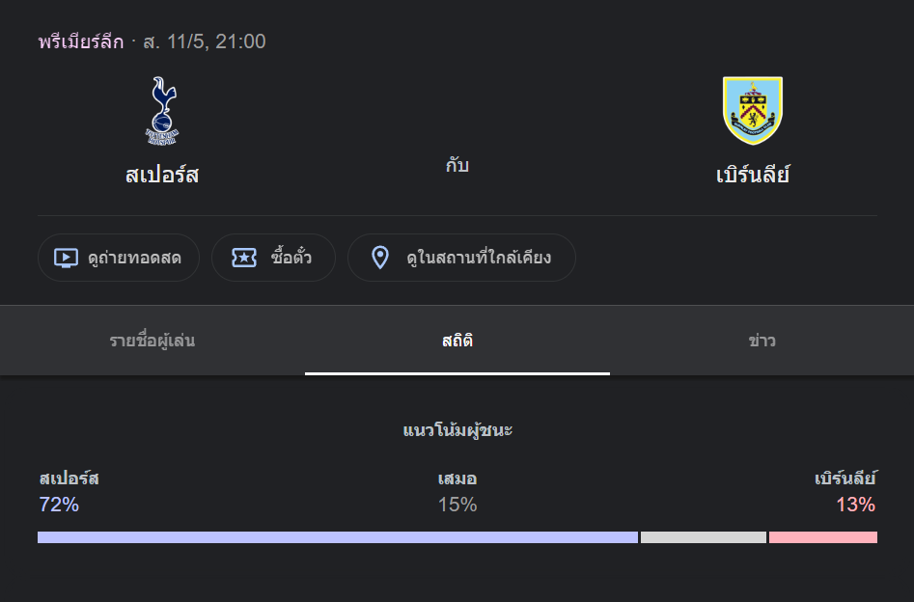Viewport: 914px width, 602px height.
Task: Click the Tottenham Spurs club crest
Action: click(x=162, y=111)
